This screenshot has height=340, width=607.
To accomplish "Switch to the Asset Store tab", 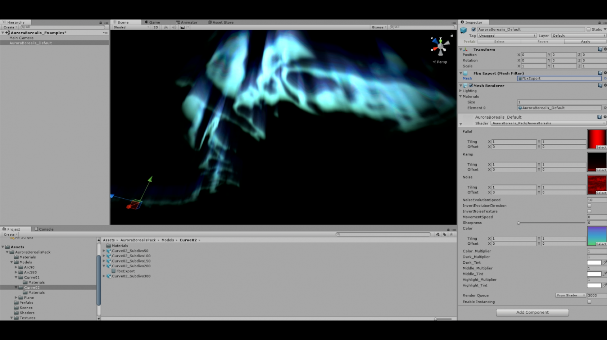I will [x=221, y=23].
